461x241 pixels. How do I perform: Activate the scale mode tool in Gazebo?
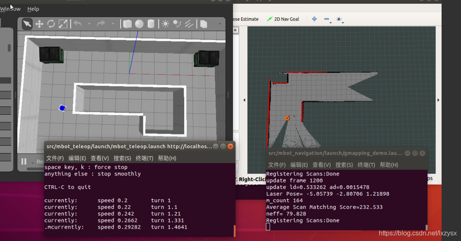[63, 24]
